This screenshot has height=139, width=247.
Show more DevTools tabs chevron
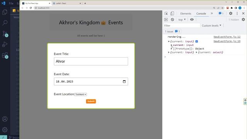[x=212, y=14]
